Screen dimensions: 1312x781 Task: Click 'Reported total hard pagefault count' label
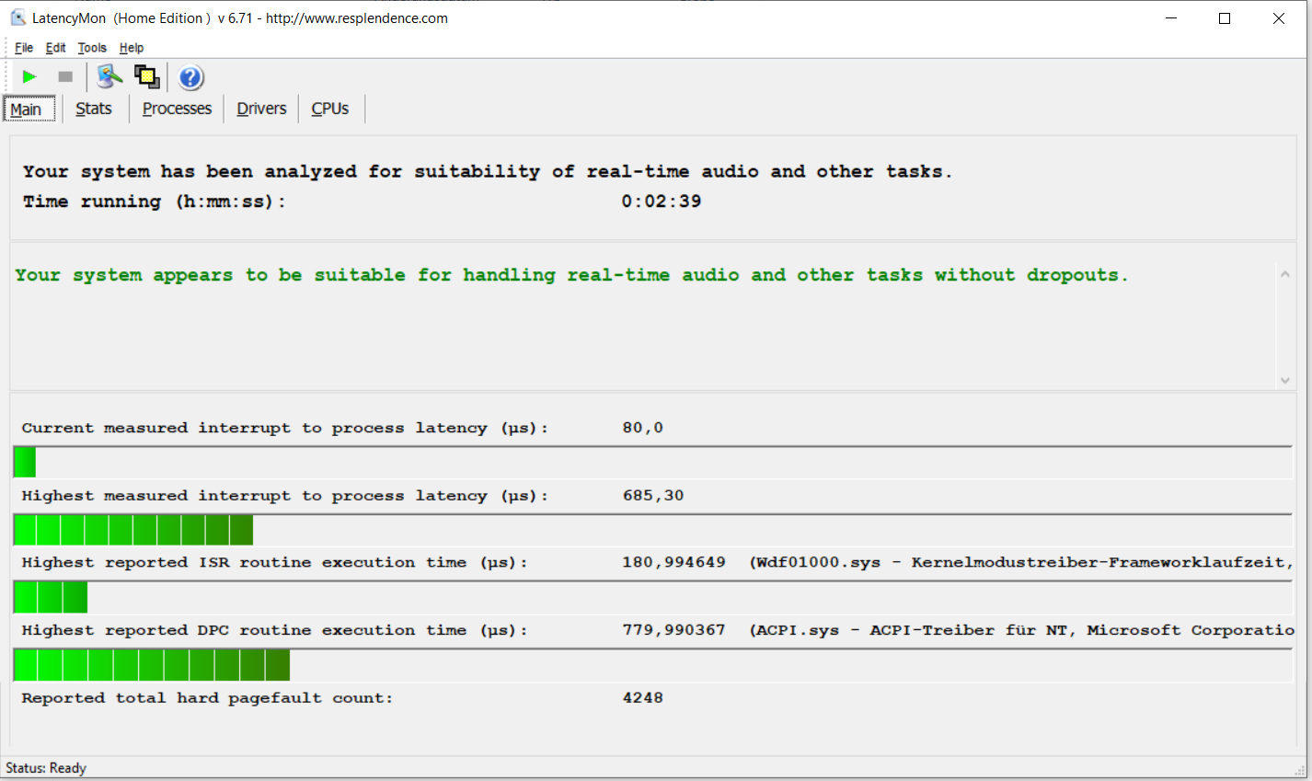click(x=207, y=699)
